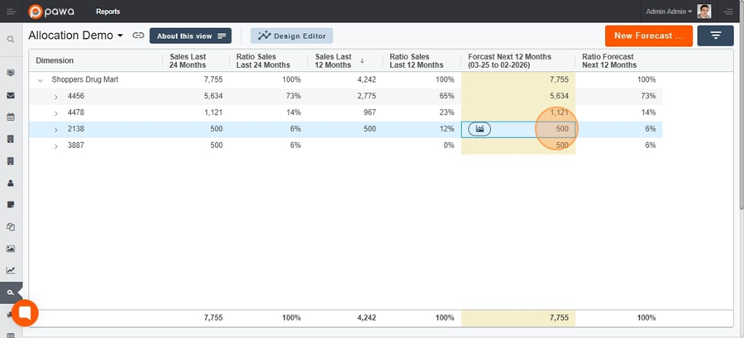The width and height of the screenshot is (744, 338).
Task: Collapse the Shoppers Drug Mart row
Action: [41, 80]
